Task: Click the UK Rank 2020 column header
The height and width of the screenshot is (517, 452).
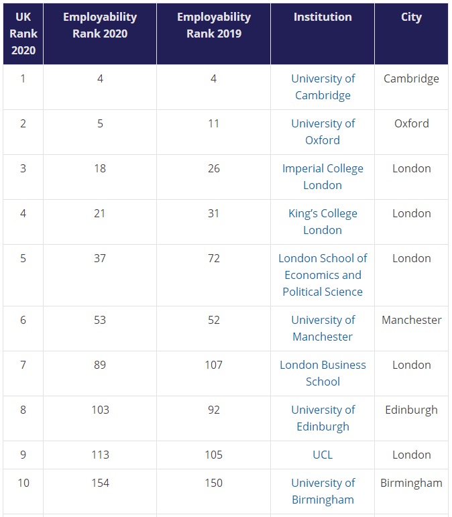Action: (x=23, y=34)
